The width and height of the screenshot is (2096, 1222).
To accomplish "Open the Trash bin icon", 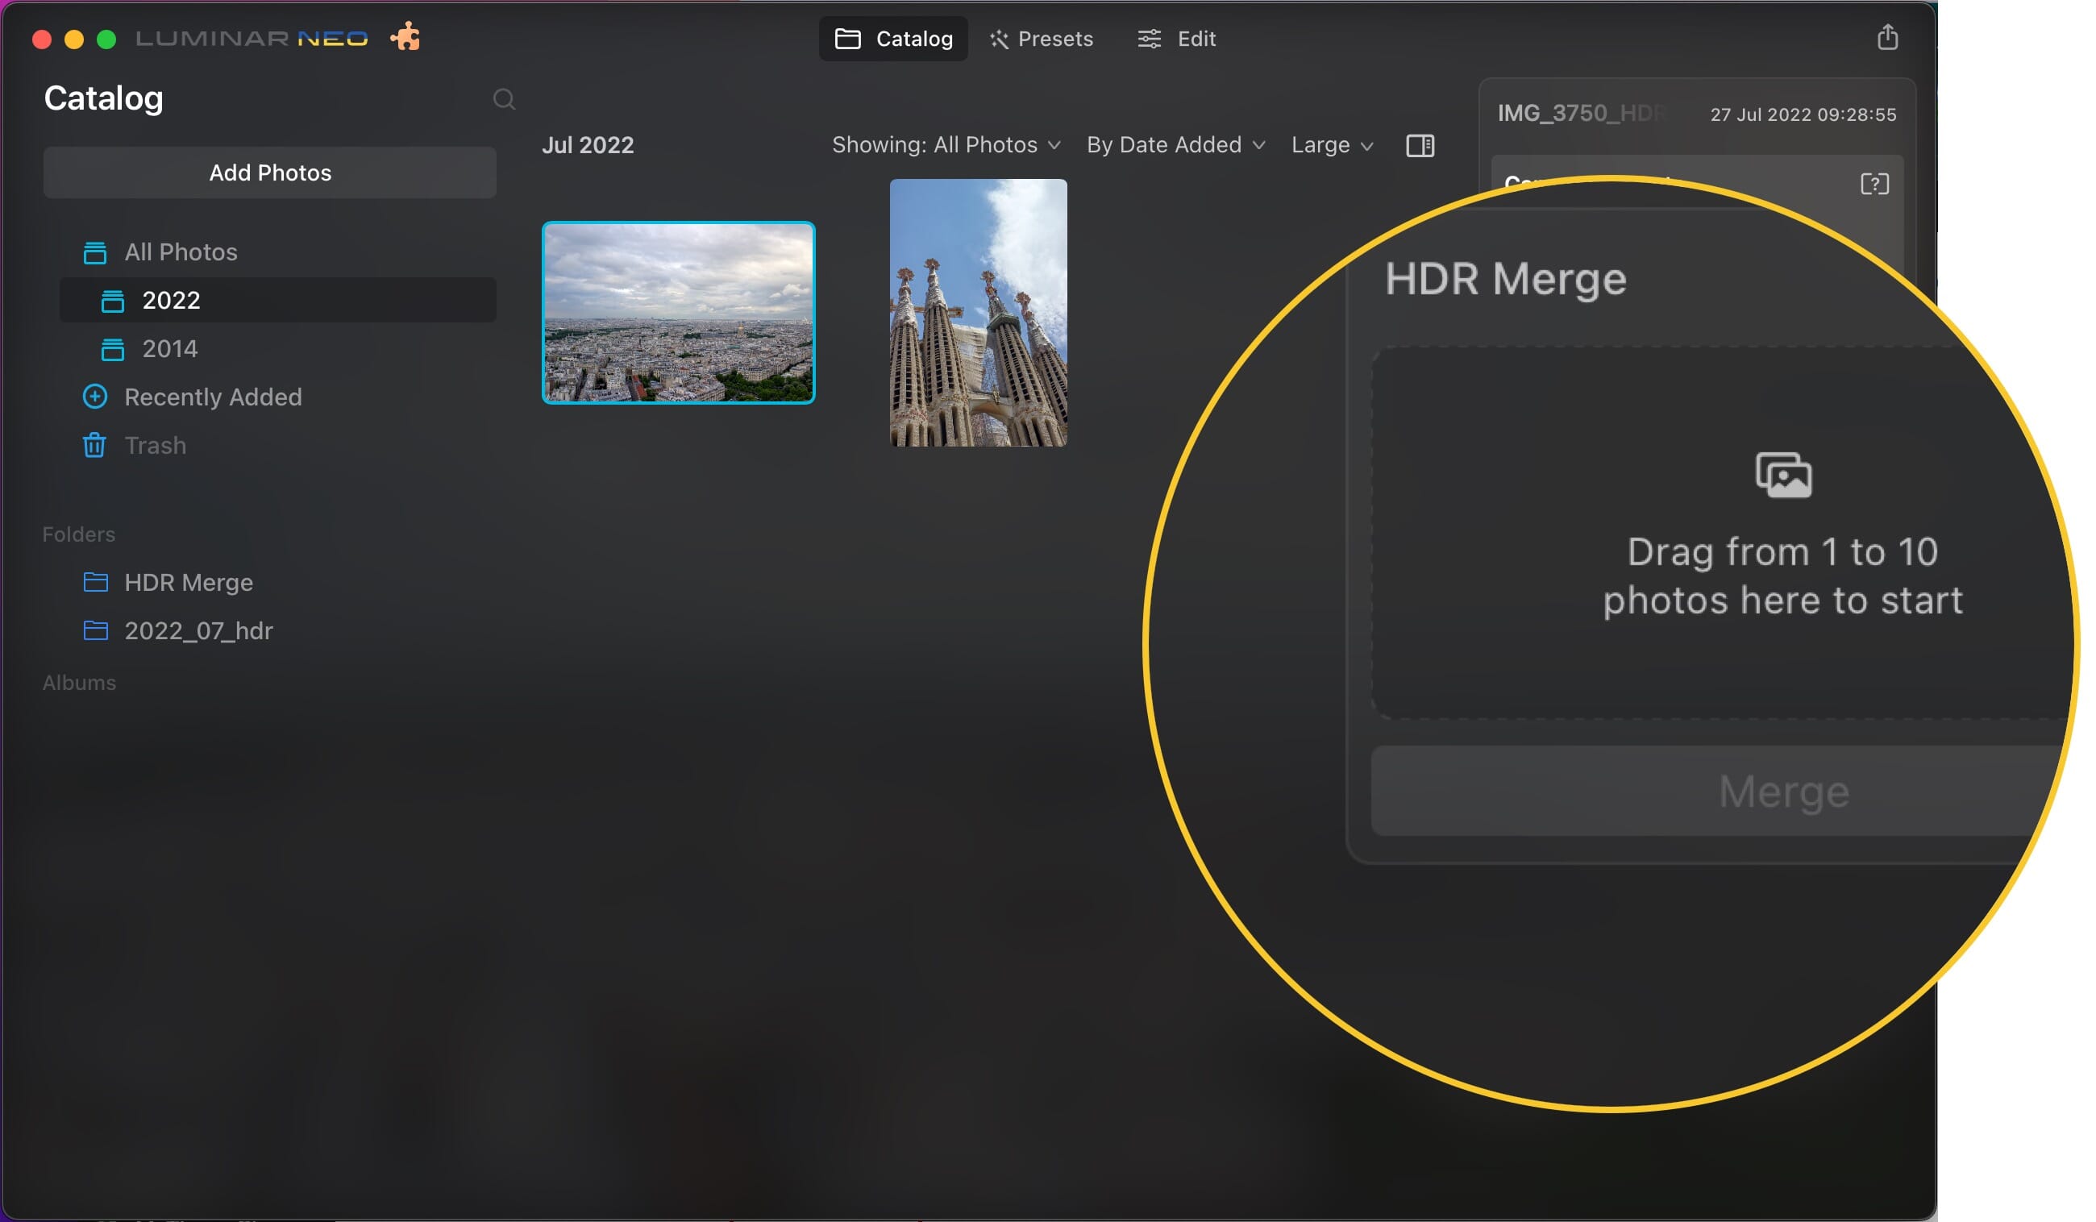I will [95, 445].
